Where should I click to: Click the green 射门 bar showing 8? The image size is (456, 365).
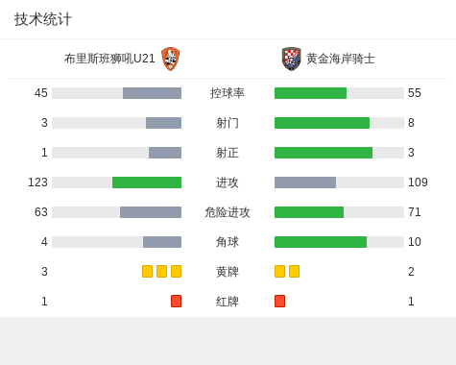pyautogui.click(x=322, y=123)
